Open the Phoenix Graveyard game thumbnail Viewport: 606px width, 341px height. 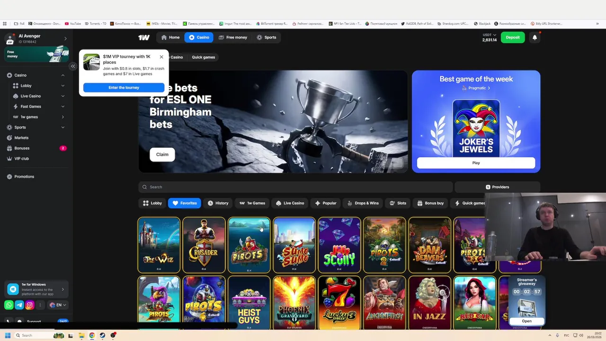[294, 303]
